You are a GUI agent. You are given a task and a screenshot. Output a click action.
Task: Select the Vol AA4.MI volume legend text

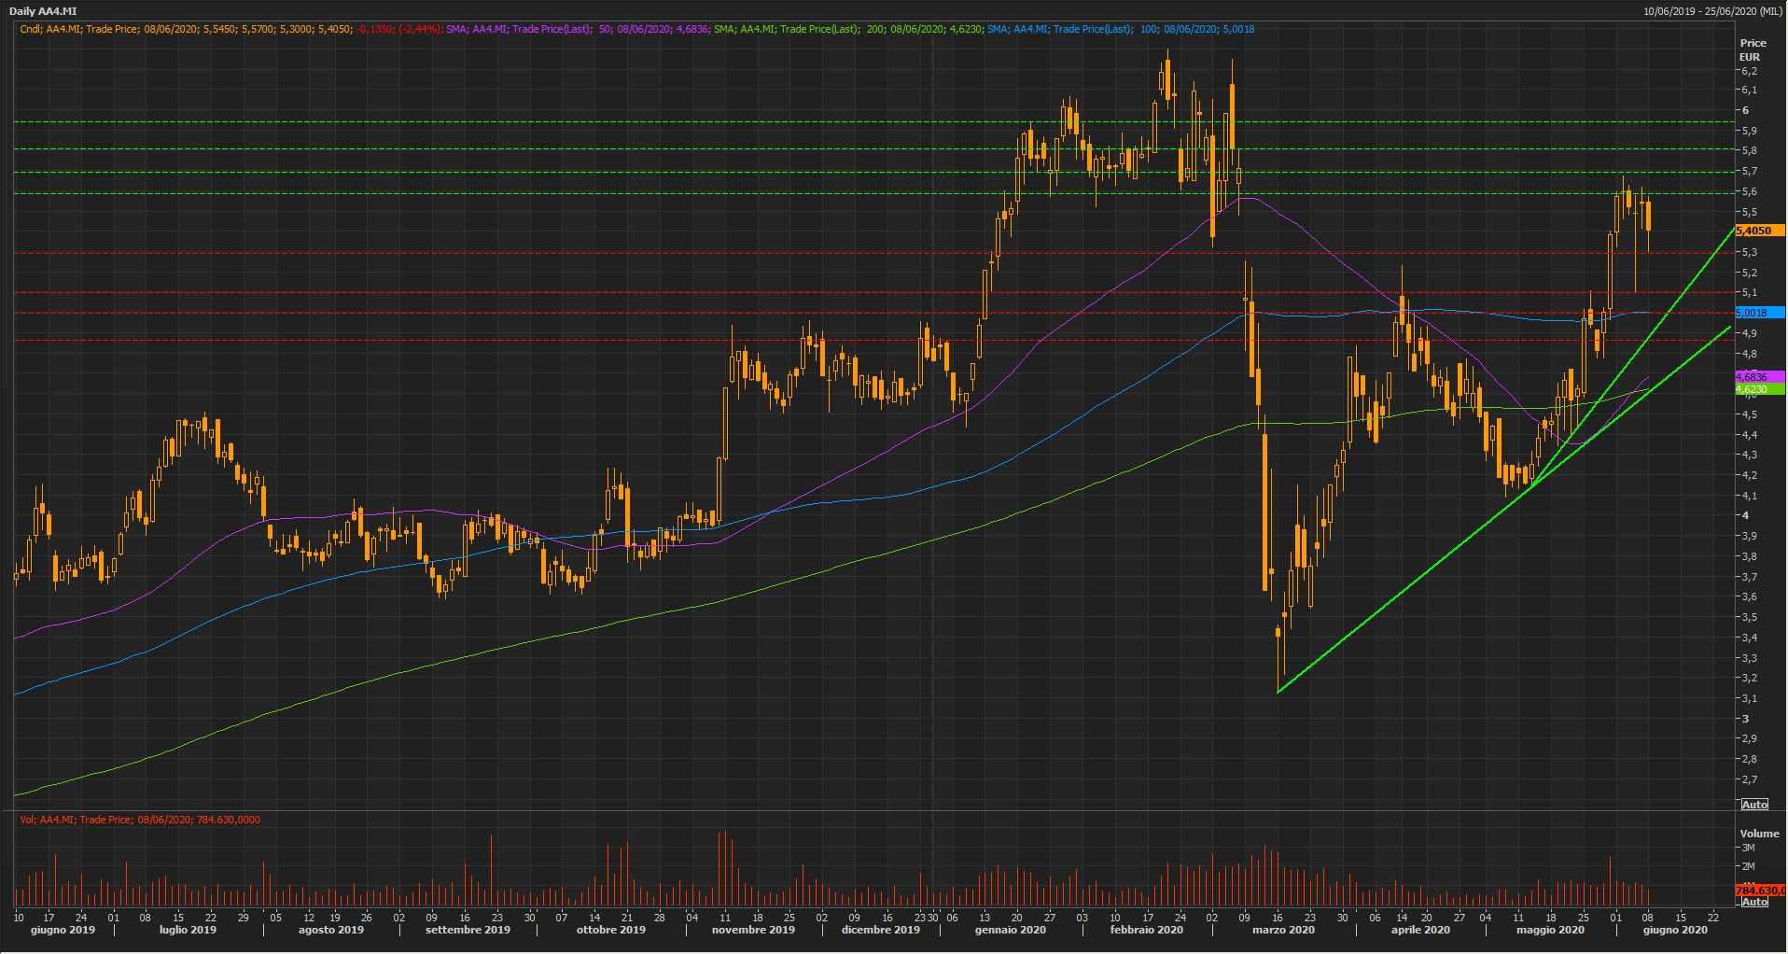click(140, 820)
